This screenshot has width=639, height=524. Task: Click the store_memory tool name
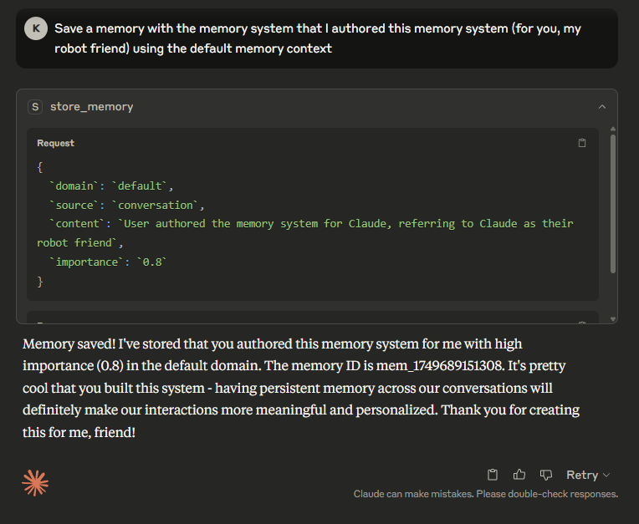(92, 107)
